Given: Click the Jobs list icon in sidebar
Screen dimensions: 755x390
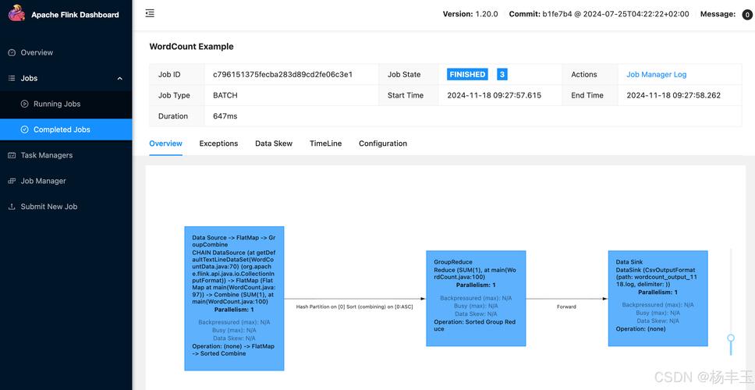Looking at the screenshot, I should point(12,78).
